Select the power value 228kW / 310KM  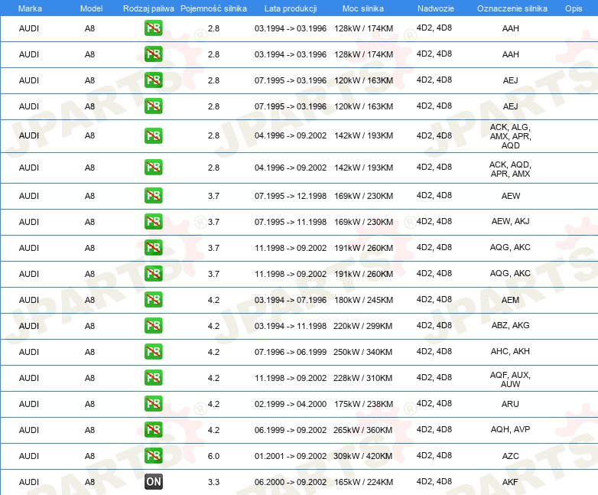click(362, 378)
